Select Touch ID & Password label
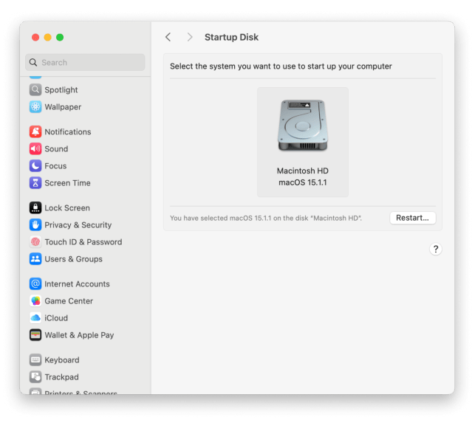 (x=83, y=242)
